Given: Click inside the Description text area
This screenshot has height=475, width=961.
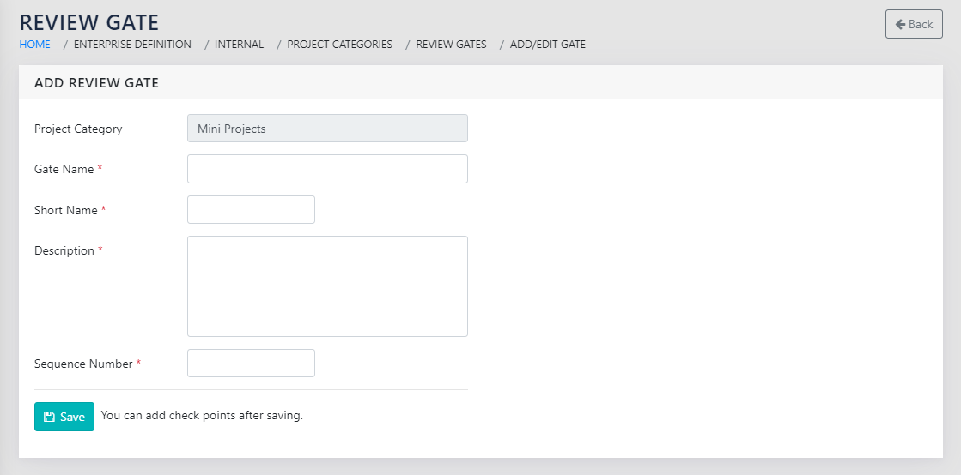Looking at the screenshot, I should (327, 286).
